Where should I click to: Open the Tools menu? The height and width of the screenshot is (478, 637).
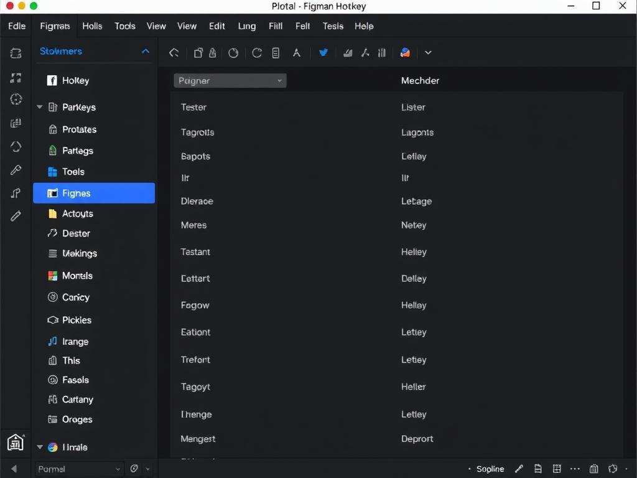(x=124, y=26)
